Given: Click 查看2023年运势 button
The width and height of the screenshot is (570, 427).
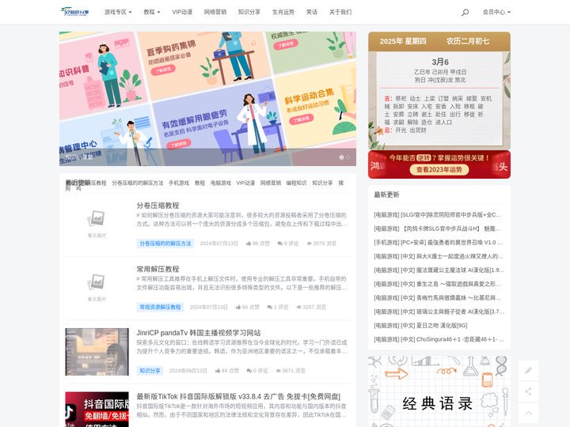Looking at the screenshot, I should (439, 169).
